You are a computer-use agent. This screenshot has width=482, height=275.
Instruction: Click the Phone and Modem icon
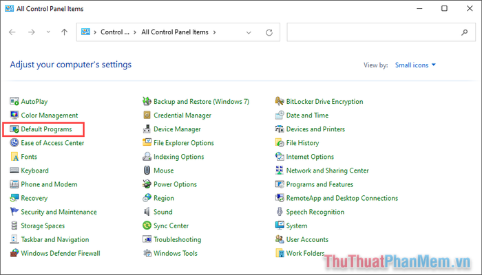(x=14, y=184)
